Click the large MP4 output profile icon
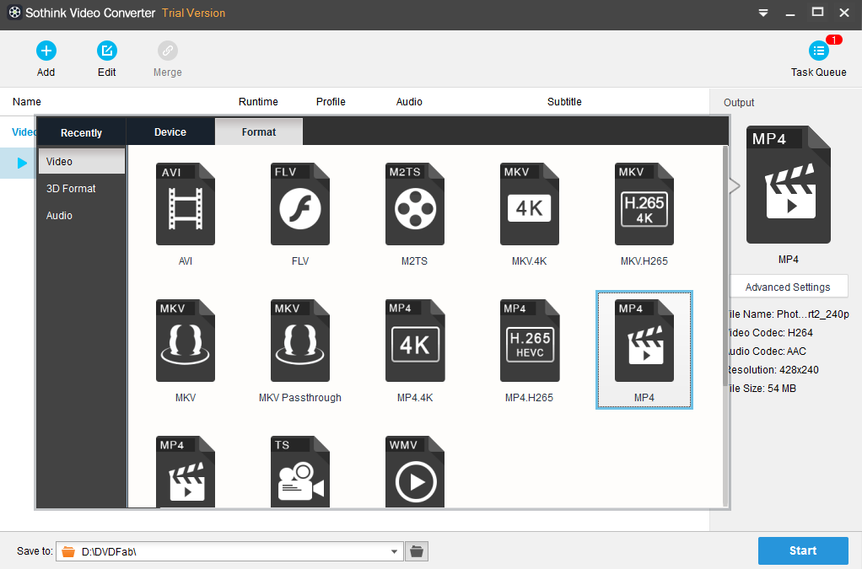Viewport: 862px width, 569px height. point(789,185)
